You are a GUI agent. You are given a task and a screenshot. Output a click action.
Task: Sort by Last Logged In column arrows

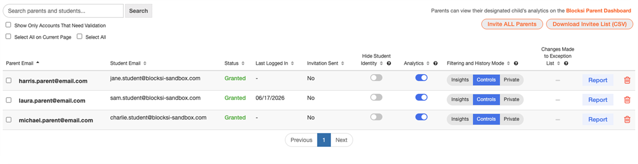click(292, 63)
